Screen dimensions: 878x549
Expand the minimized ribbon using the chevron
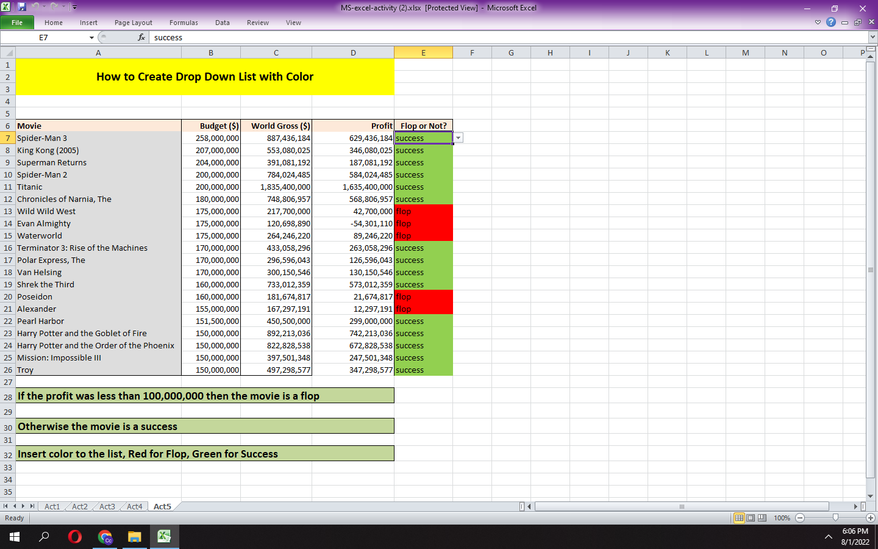point(818,23)
